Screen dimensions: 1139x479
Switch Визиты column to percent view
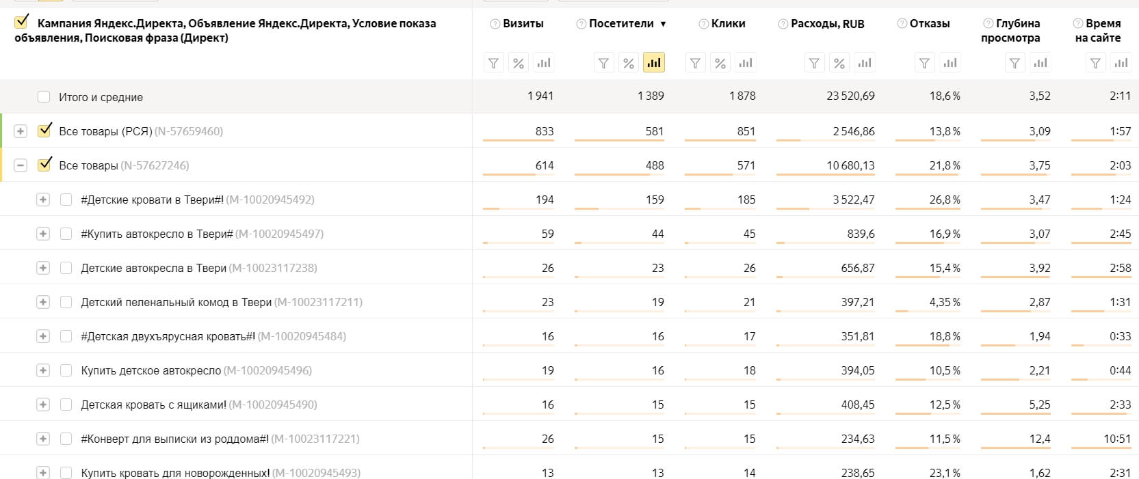coord(519,63)
